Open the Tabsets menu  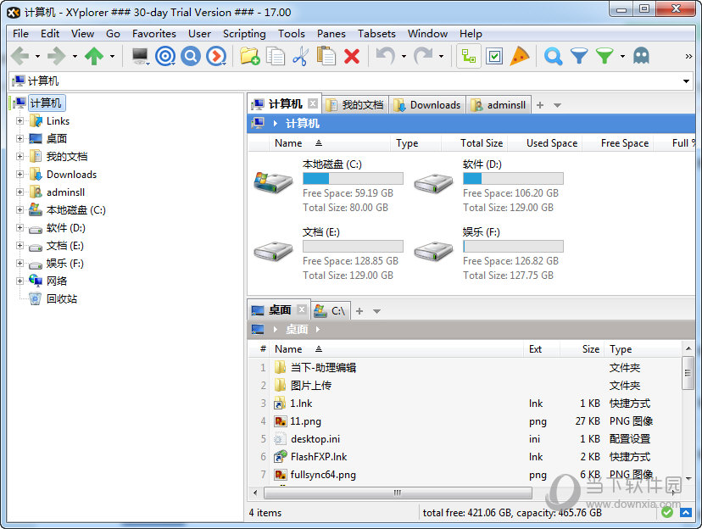click(x=376, y=34)
